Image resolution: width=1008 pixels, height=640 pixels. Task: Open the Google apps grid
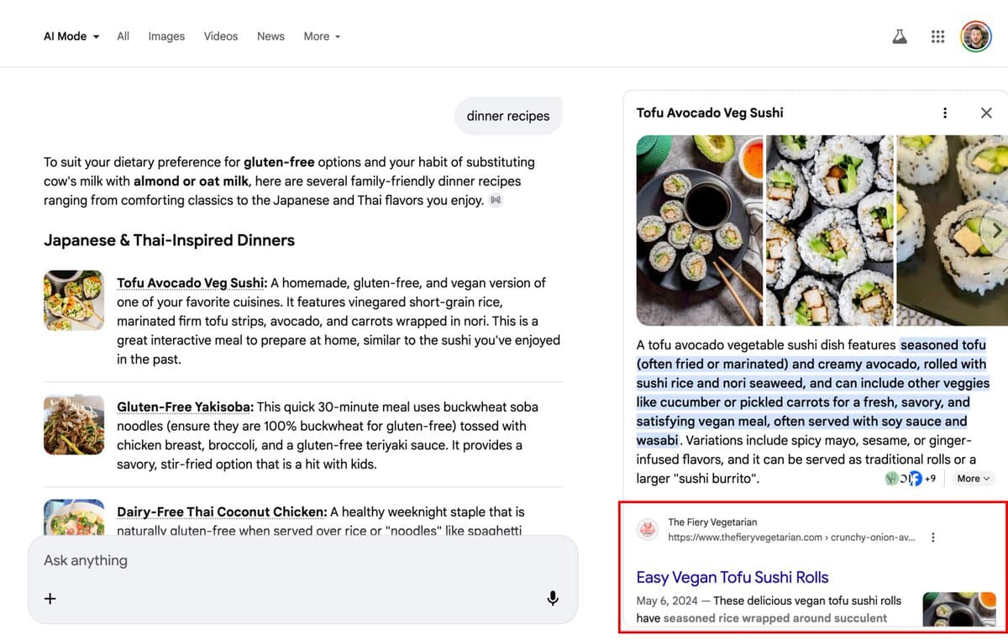(x=937, y=36)
